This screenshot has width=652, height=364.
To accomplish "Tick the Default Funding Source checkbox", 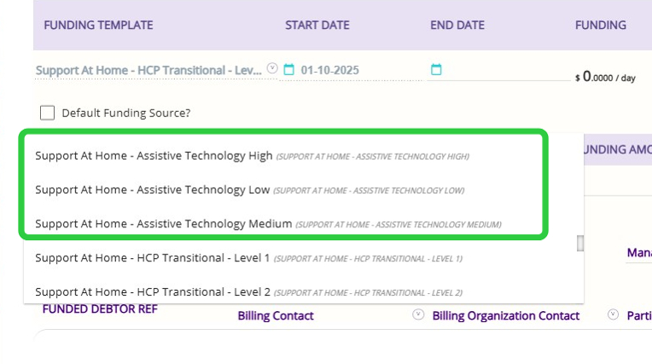I will tap(48, 113).
